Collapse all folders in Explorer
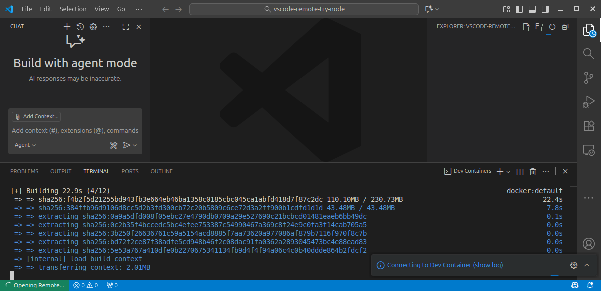 [565, 27]
